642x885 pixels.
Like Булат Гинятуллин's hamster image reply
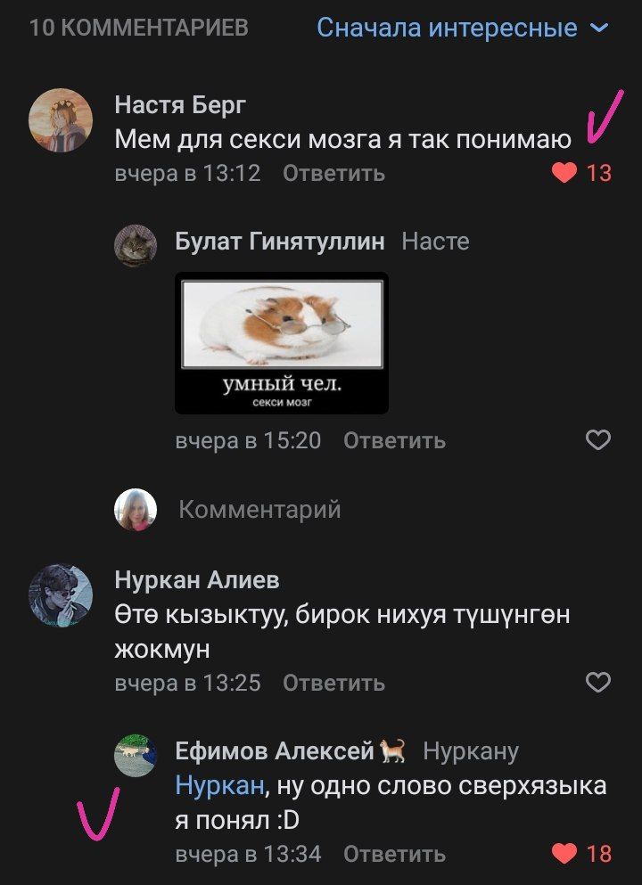pos(598,439)
